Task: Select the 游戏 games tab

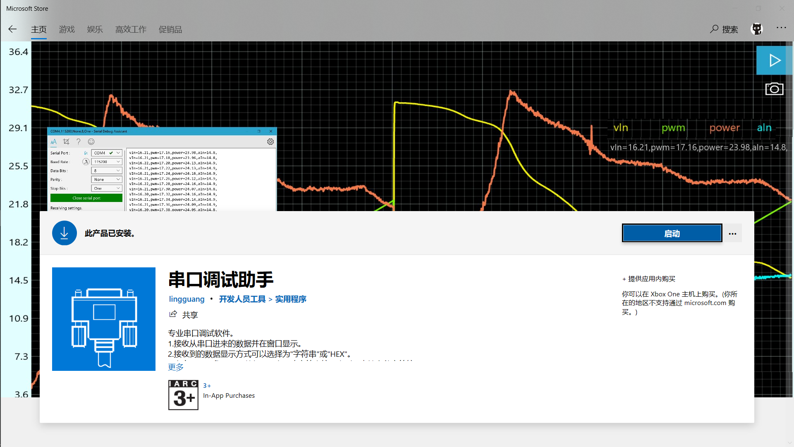Action: [x=67, y=29]
